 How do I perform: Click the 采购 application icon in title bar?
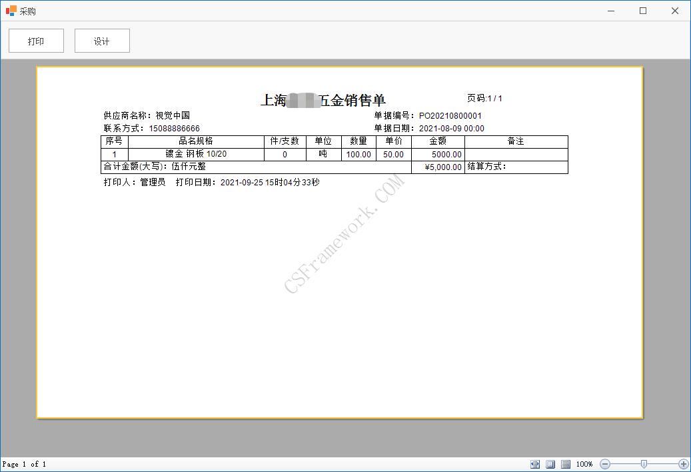[x=11, y=11]
